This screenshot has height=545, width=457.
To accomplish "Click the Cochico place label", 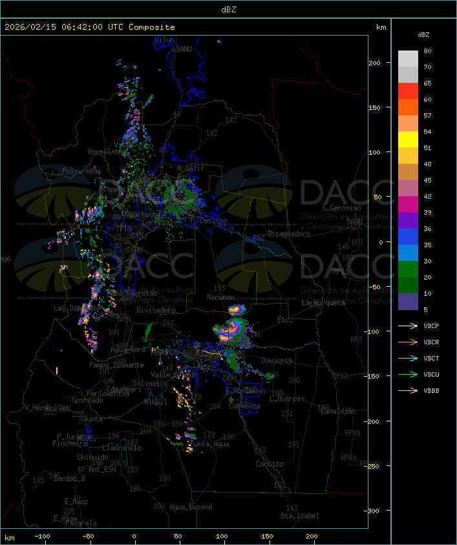I will tap(270, 464).
